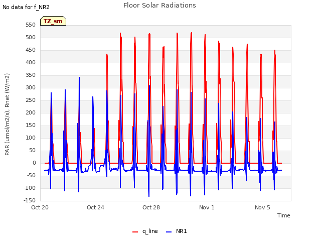The width and height of the screenshot is (321, 241).
Task: Click the 'No data for f_NR2' message
Action: [x=26, y=7]
